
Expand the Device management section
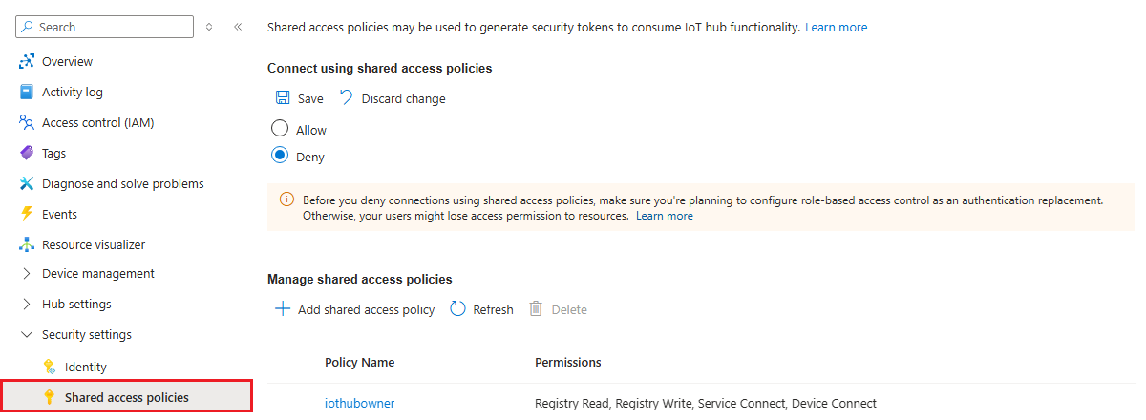click(x=27, y=274)
